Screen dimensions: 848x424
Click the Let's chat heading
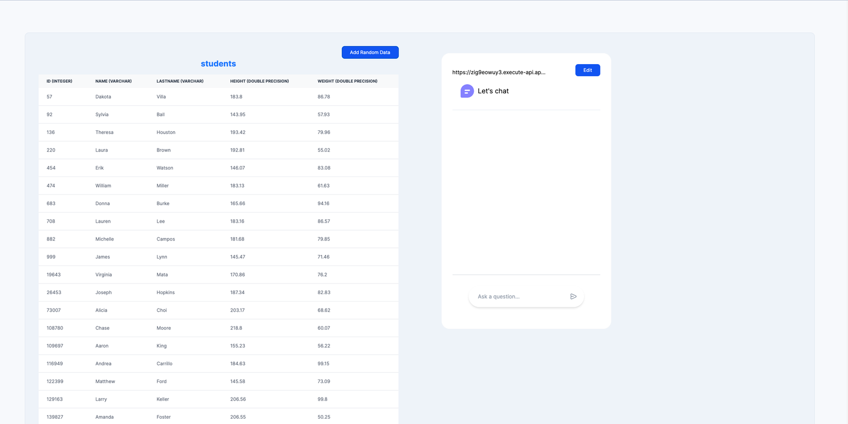(x=493, y=91)
